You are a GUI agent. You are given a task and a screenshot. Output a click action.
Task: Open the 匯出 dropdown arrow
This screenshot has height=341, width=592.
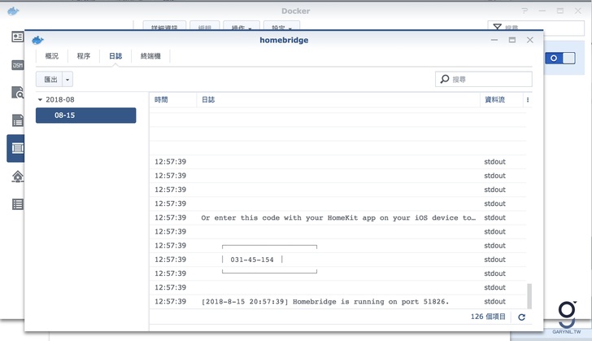coord(67,80)
